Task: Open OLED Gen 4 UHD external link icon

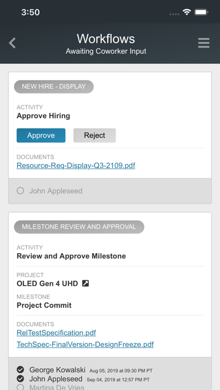Action: click(x=85, y=284)
